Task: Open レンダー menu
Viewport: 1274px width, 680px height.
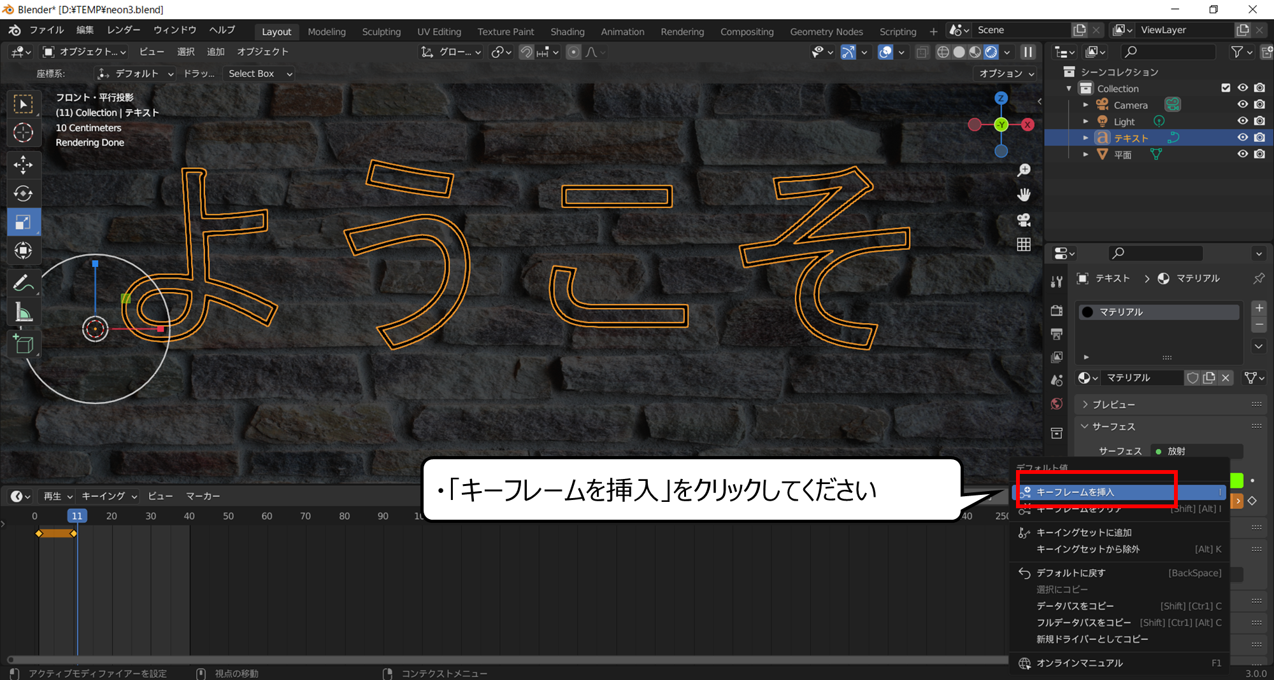Action: click(x=124, y=30)
